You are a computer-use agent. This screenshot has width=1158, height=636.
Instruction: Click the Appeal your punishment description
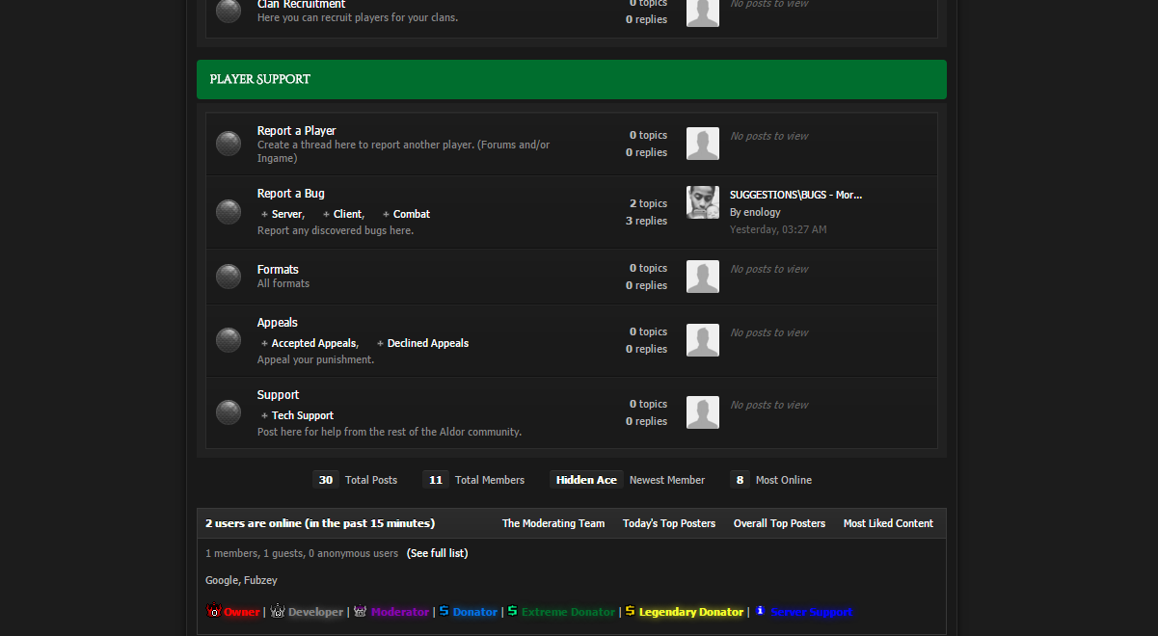tap(315, 359)
